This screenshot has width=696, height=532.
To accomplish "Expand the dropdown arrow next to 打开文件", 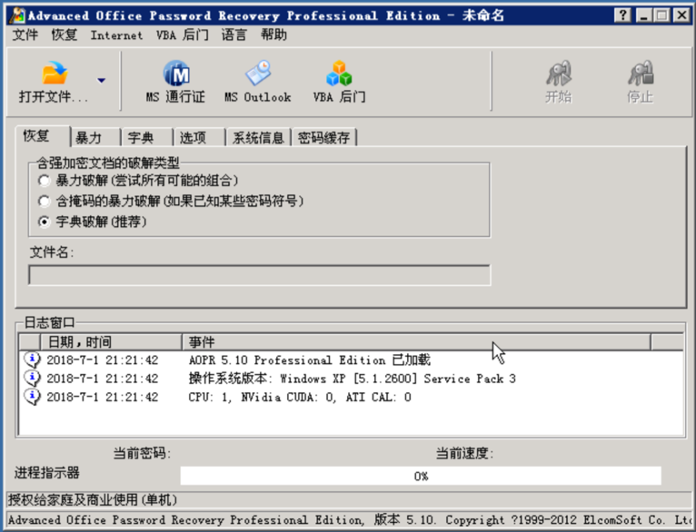I will (101, 81).
